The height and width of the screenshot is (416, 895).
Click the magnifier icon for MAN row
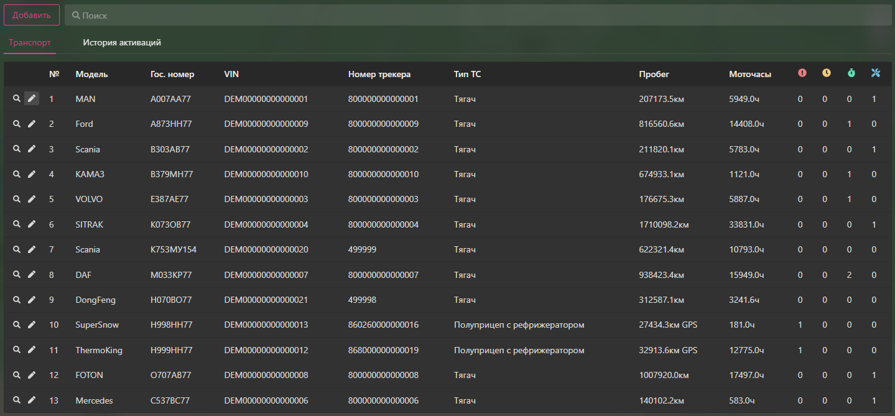(x=17, y=99)
